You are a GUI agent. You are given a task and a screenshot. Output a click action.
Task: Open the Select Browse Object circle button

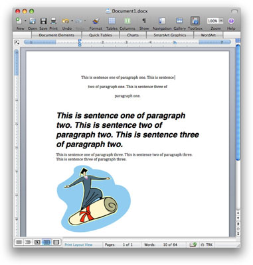tap(238, 229)
